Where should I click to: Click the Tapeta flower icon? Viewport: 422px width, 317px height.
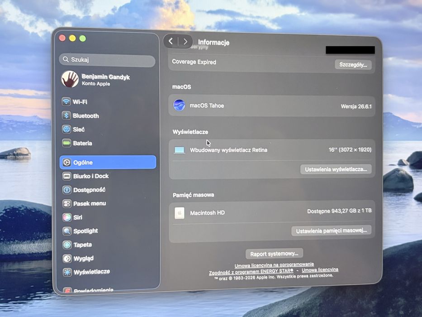(67, 245)
